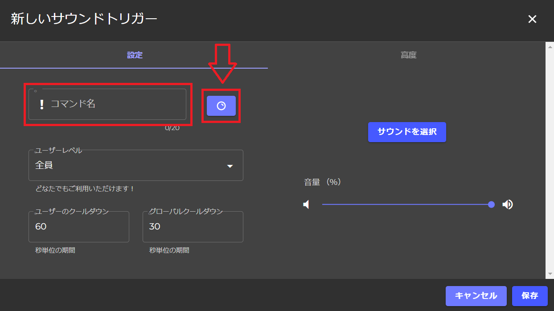The width and height of the screenshot is (554, 311).
Task: Switch to the 高度 tab
Action: coord(407,54)
